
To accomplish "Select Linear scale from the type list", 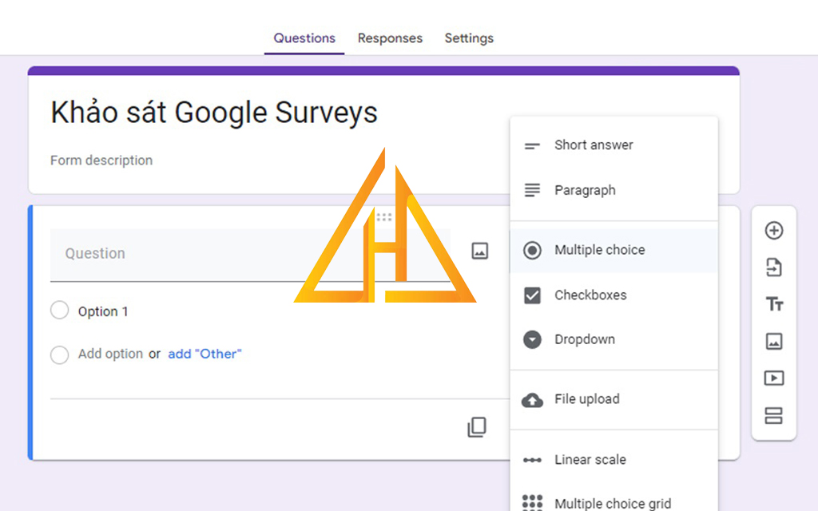I will [x=590, y=459].
